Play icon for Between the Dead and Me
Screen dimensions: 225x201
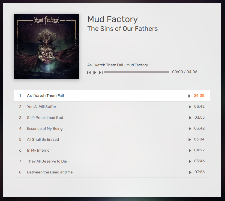[x=190, y=172]
